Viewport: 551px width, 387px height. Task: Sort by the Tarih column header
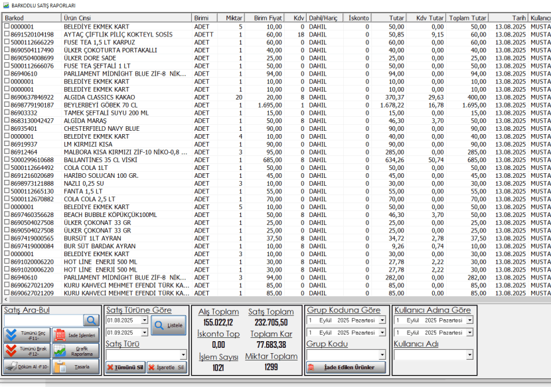click(508, 18)
